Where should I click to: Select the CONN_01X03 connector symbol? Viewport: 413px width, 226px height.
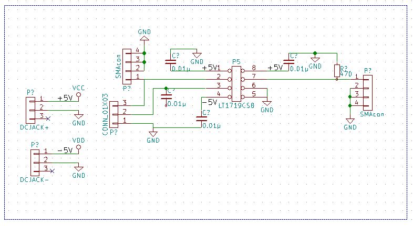(x=113, y=115)
